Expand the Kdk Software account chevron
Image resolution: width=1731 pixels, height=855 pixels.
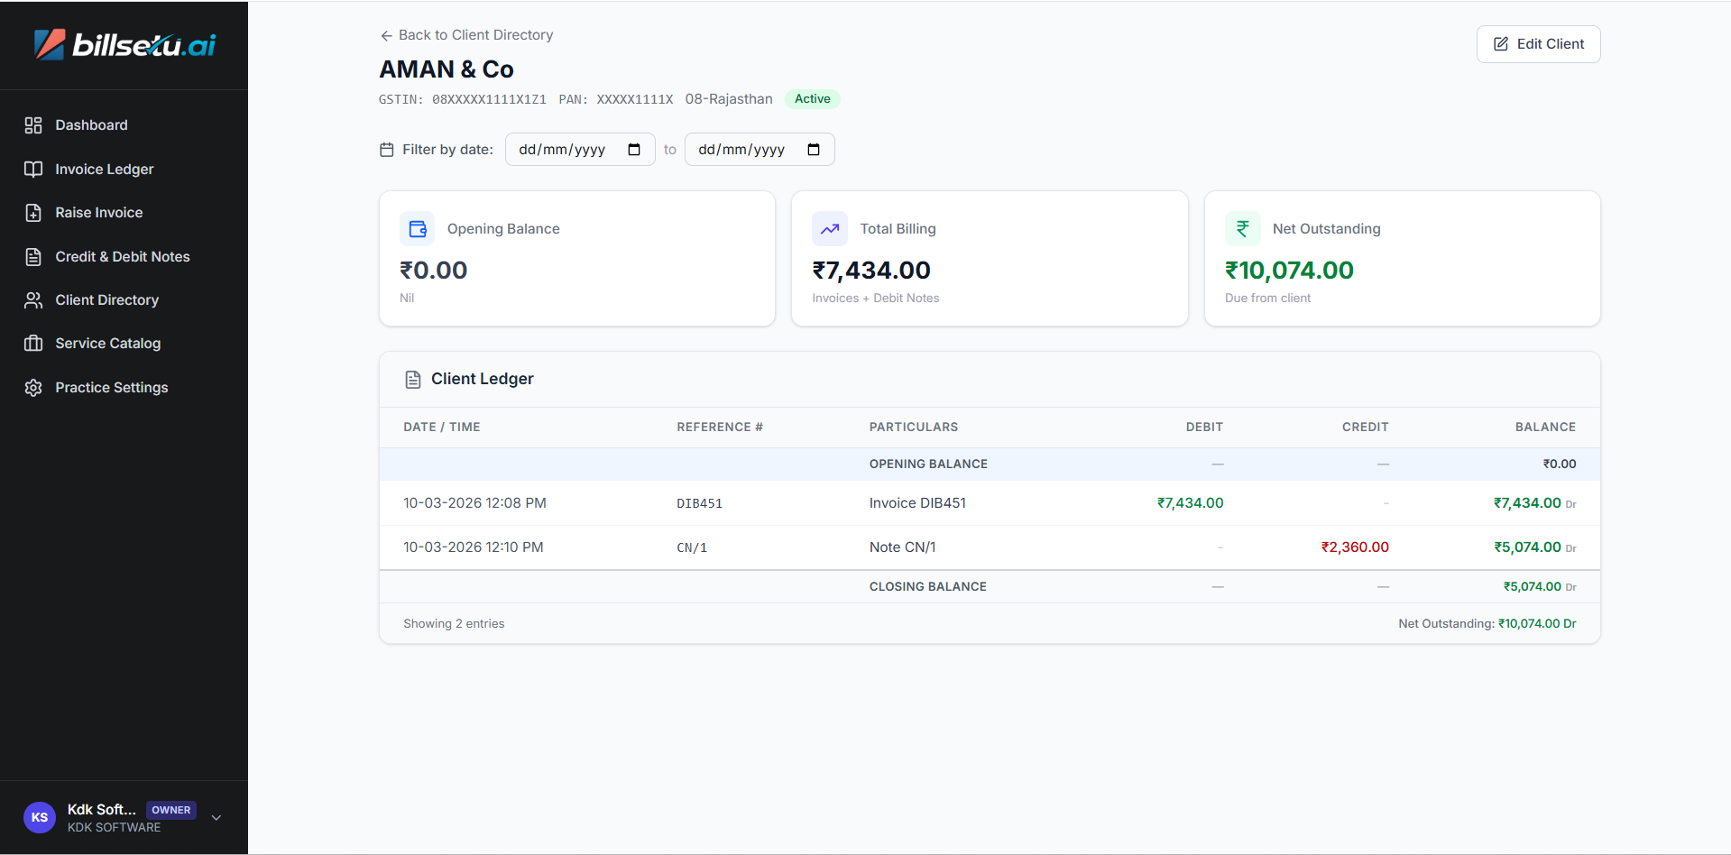click(216, 817)
